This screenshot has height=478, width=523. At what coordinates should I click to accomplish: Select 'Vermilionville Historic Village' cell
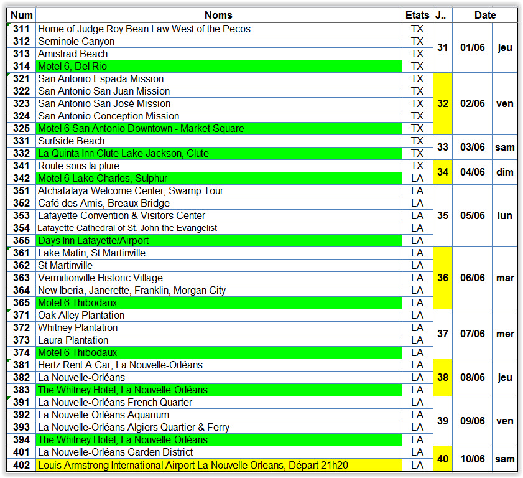pos(219,278)
